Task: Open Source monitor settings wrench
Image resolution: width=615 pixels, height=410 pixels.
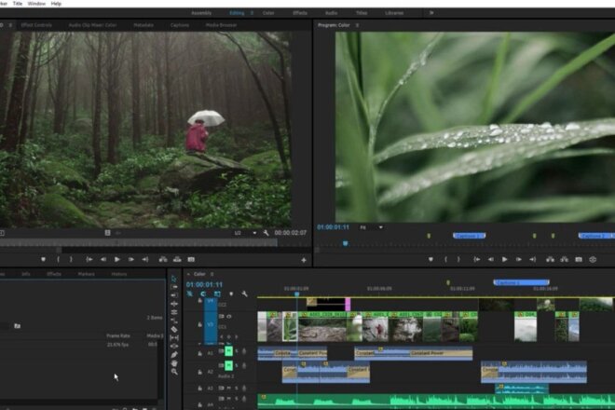Action: [266, 233]
